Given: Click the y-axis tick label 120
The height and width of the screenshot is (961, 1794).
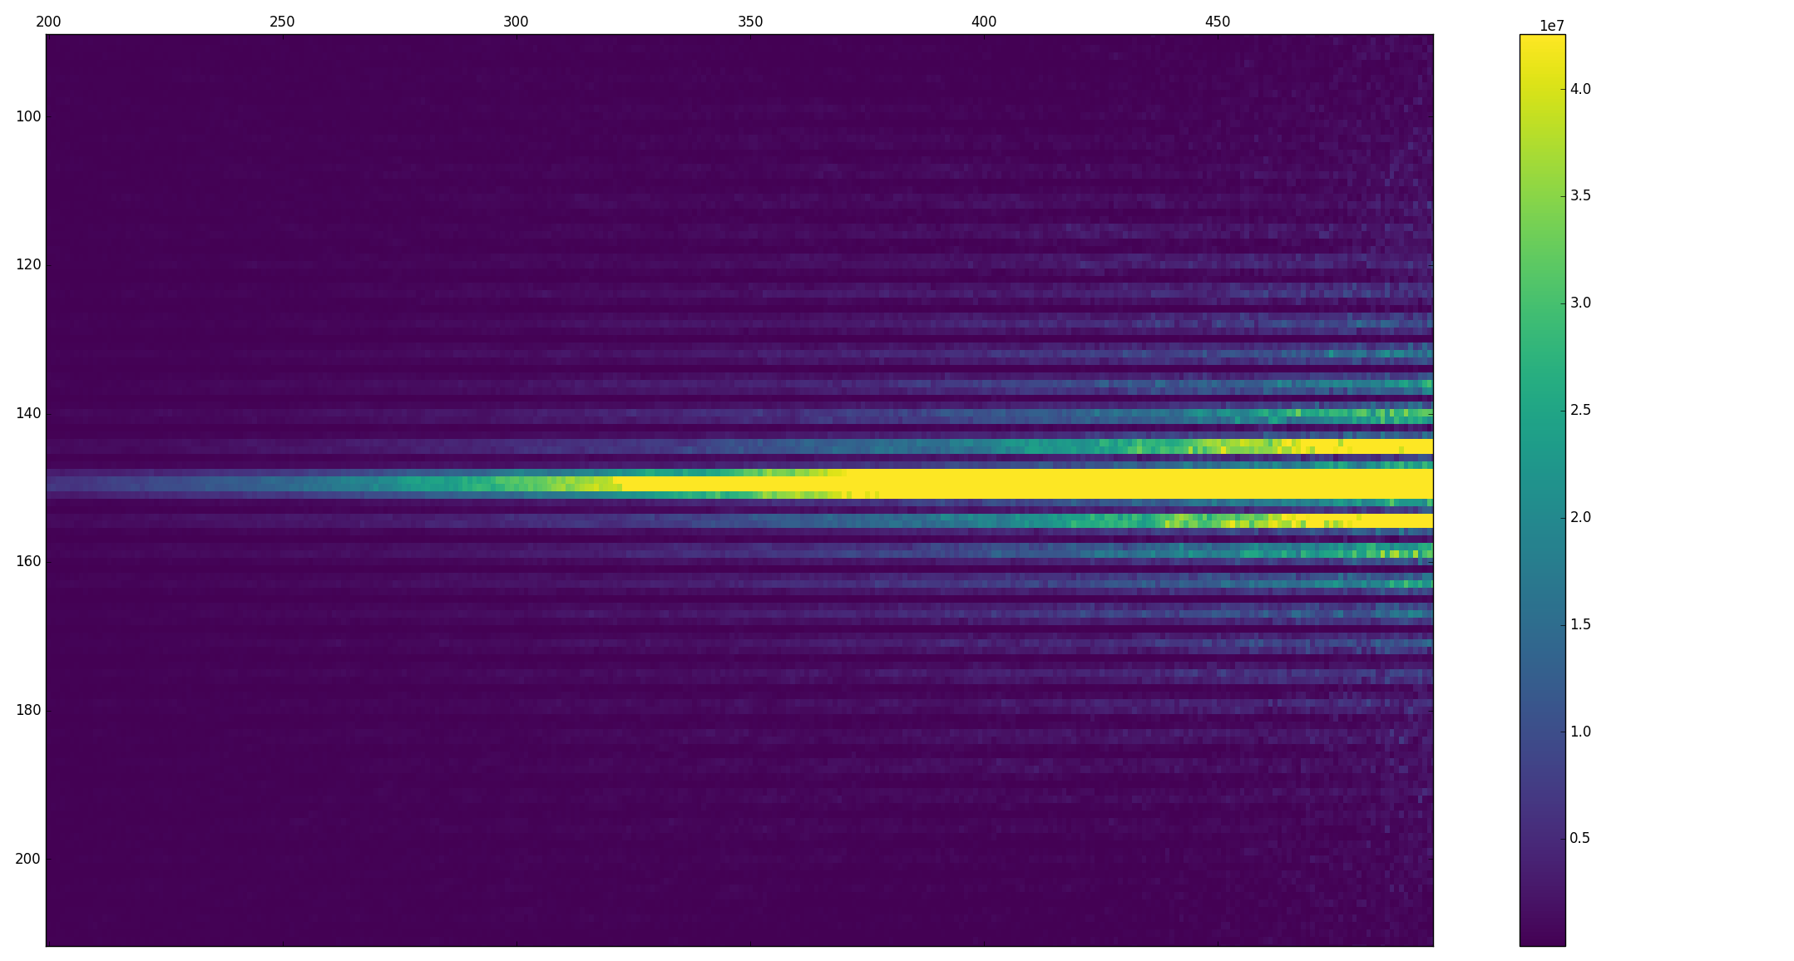Looking at the screenshot, I should pyautogui.click(x=28, y=265).
